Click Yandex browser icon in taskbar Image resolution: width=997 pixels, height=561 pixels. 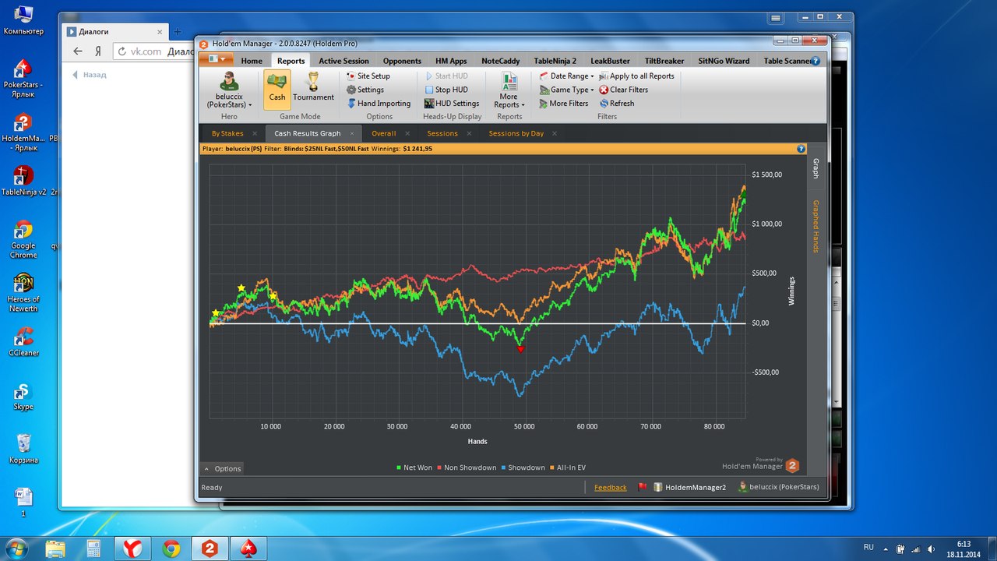tap(132, 549)
